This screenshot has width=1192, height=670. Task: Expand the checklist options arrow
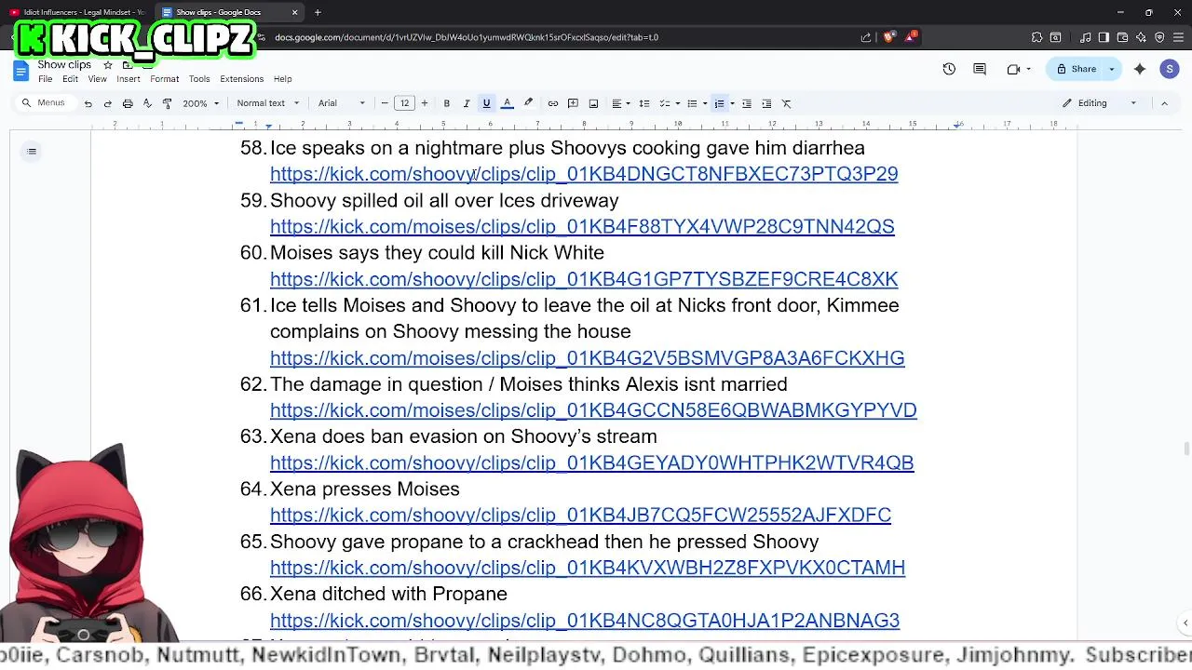(677, 103)
